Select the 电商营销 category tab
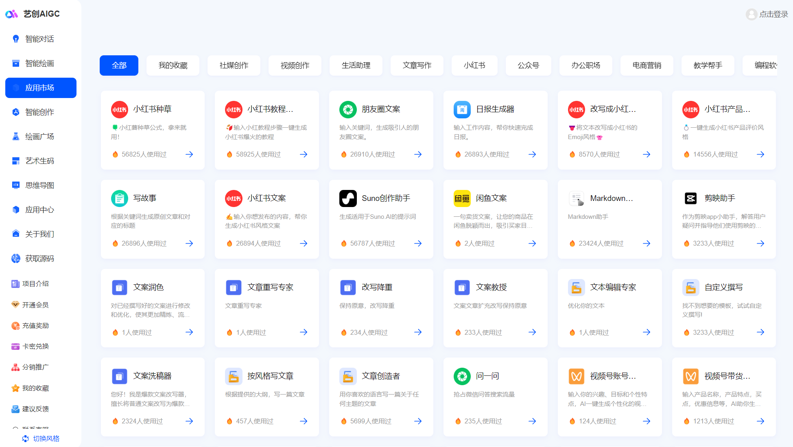 (647, 65)
